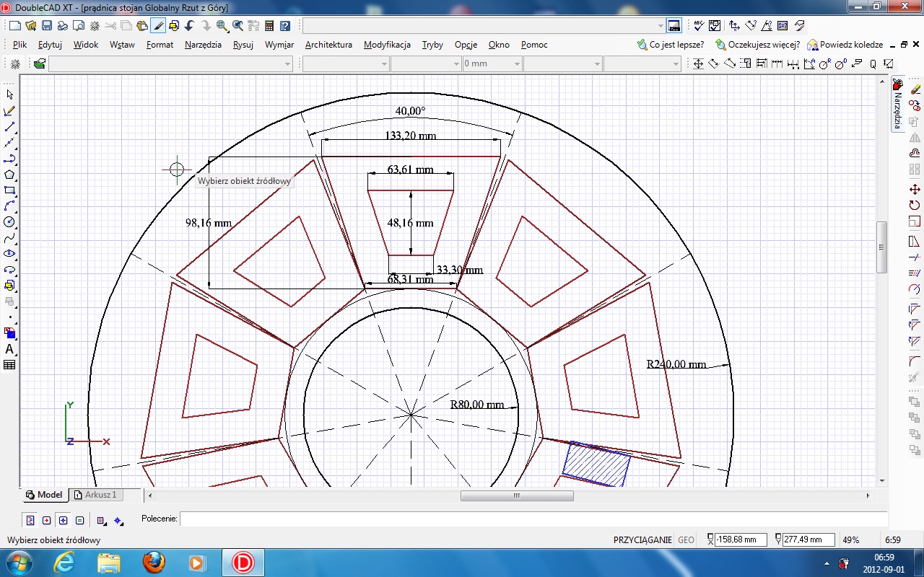Viewport: 924px width, 577px height.
Task: Toggle PRZYCIĄGANIE snap mode in status bar
Action: [x=642, y=540]
